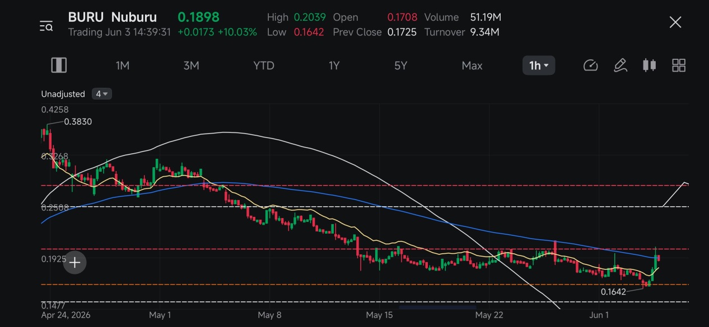Expand the indicator count 4 dropdown
Image resolution: width=709 pixels, height=327 pixels.
pyautogui.click(x=102, y=94)
